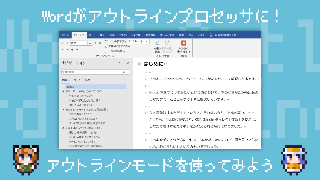This screenshot has width=320, height=180.
Task: Click 文書の表示 document icon
Action: point(157,43)
